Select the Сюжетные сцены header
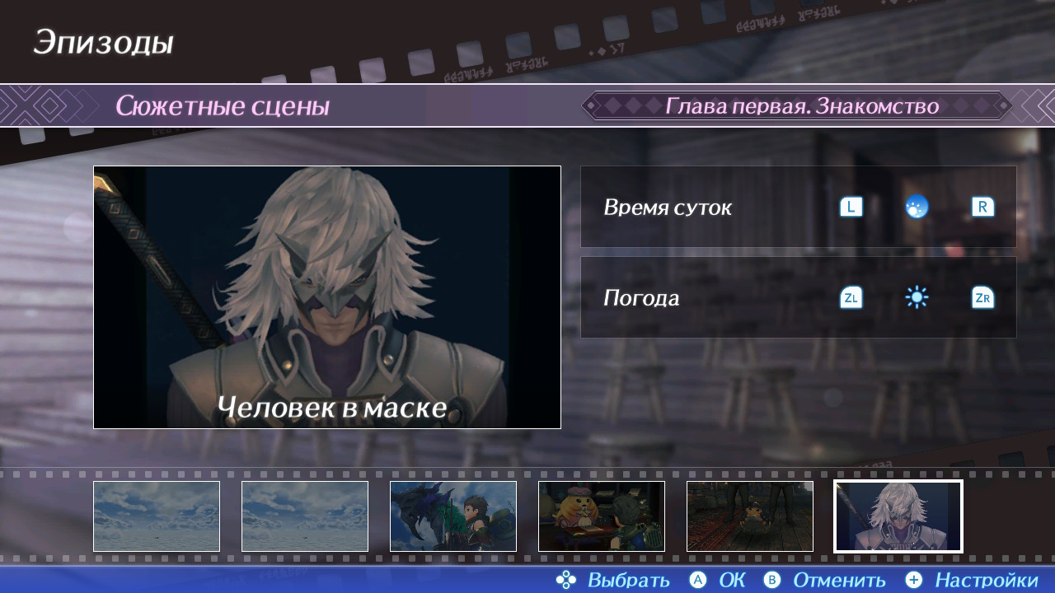1055x593 pixels. (223, 106)
